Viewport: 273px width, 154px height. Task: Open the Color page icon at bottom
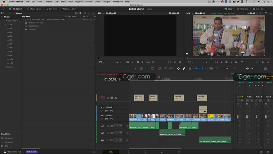point(145,152)
